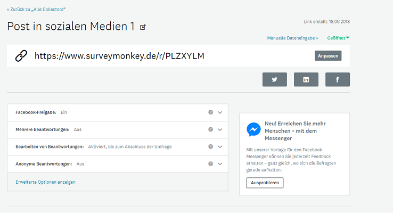393x213 pixels.
Task: Click the Messenger promo description paragraph
Action: [291, 160]
